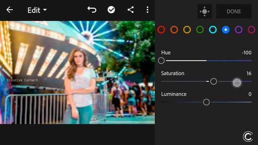Click the Luminance label
Viewport: 258px width, 145px height.
174,94
